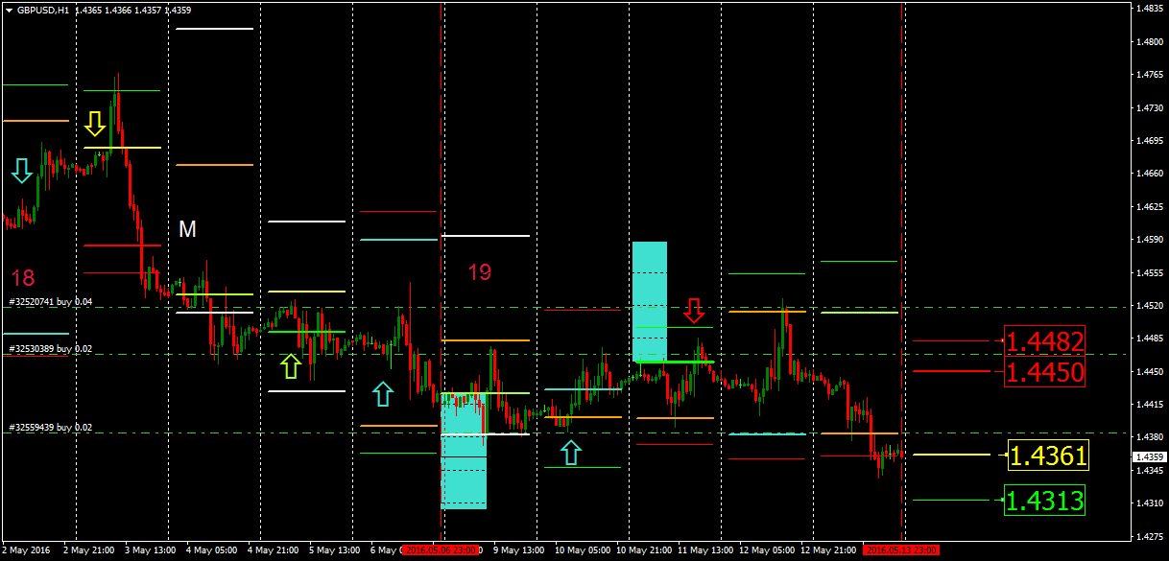Viewport: 1169px width, 561px height.
Task: Select the red down arrow near 11 May
Action: click(x=695, y=310)
